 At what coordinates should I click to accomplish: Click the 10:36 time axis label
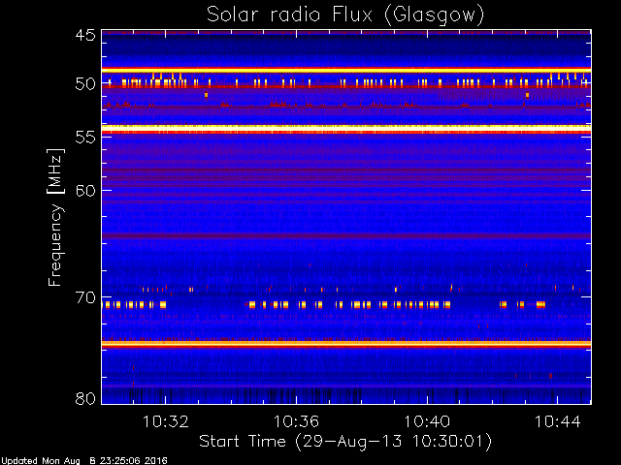(296, 421)
